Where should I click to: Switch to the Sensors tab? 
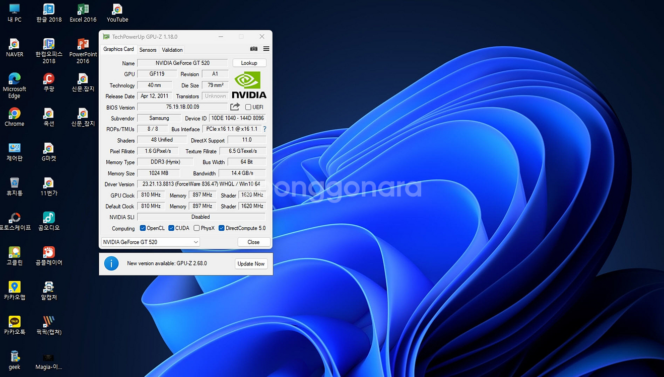point(148,50)
